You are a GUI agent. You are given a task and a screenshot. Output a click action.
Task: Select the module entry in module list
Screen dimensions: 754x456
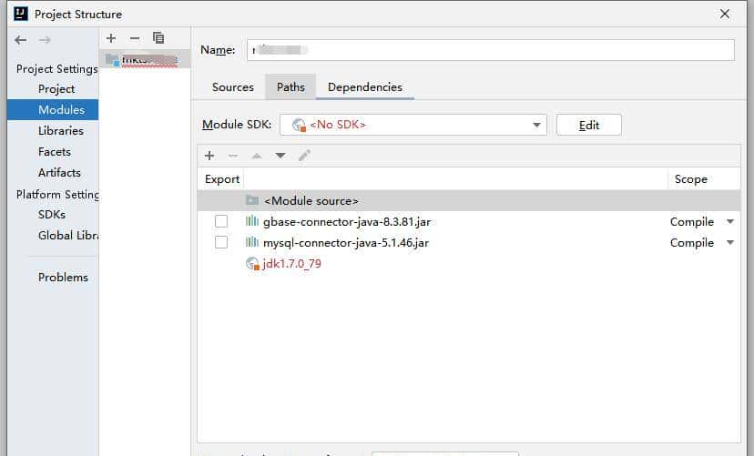[145, 59]
